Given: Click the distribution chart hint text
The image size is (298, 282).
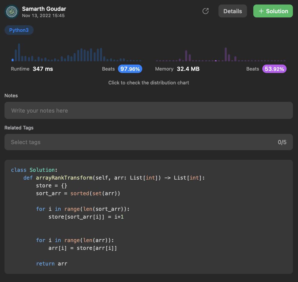Looking at the screenshot, I should click(x=149, y=83).
